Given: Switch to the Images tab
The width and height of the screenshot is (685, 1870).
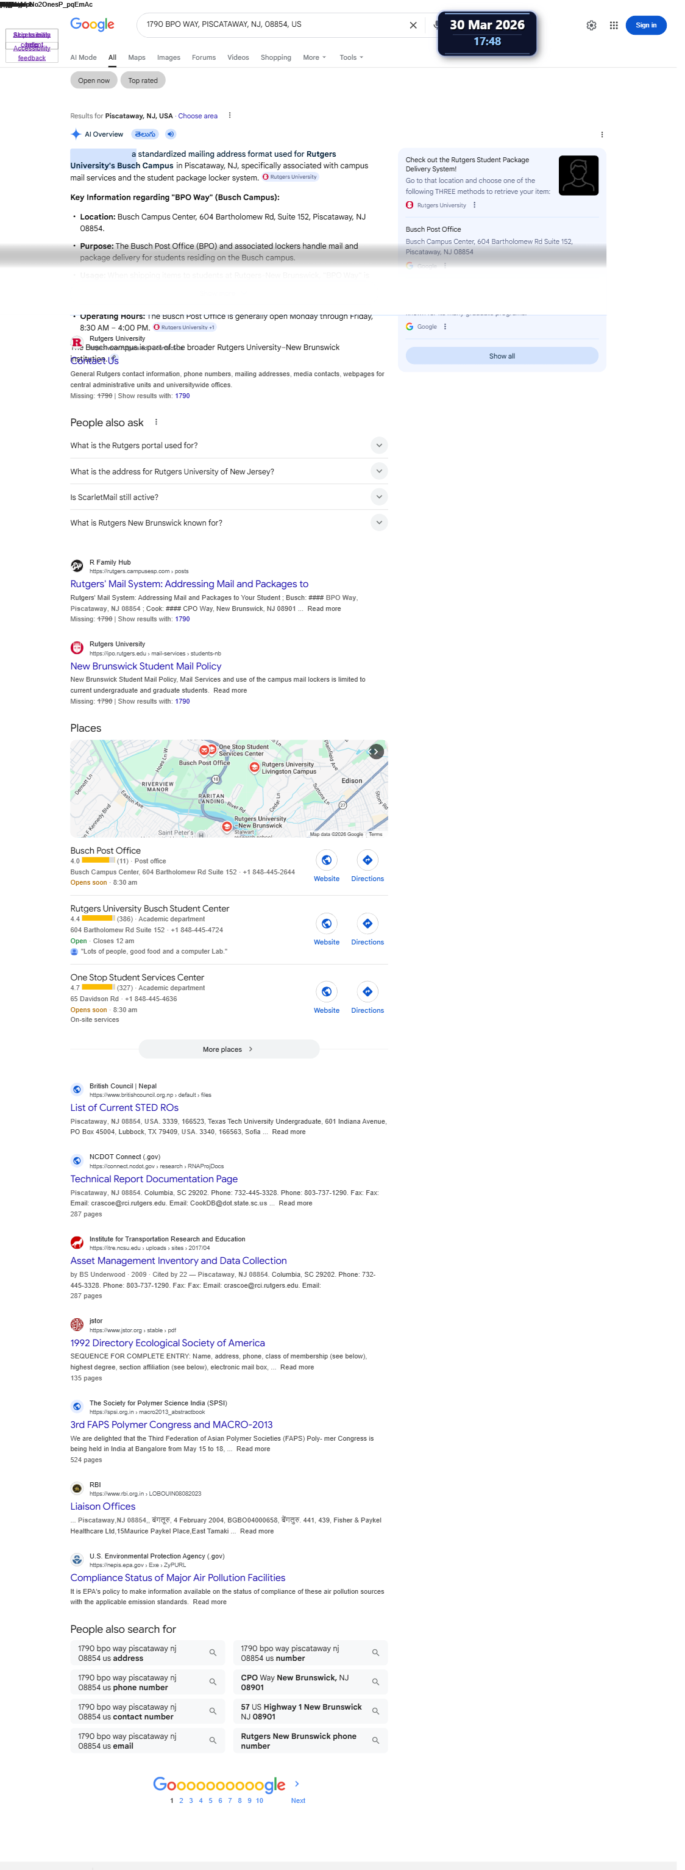Looking at the screenshot, I should (x=171, y=58).
